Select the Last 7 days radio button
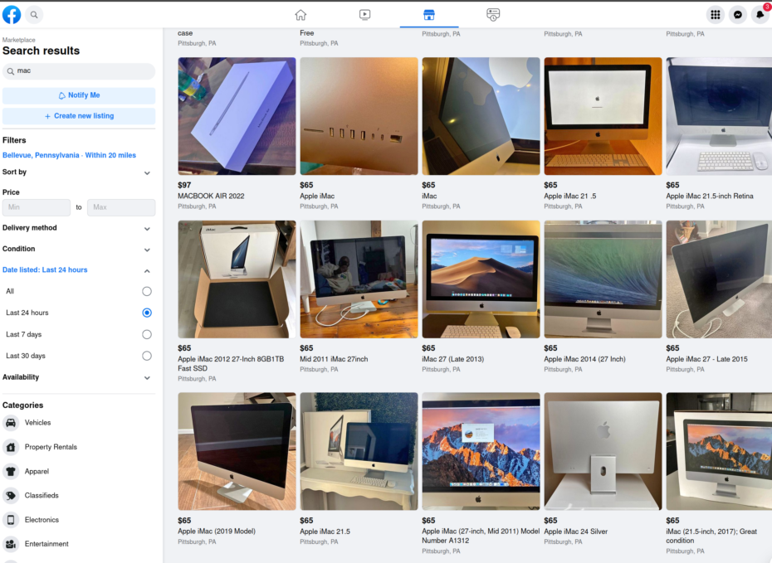The image size is (772, 563). pyautogui.click(x=147, y=334)
